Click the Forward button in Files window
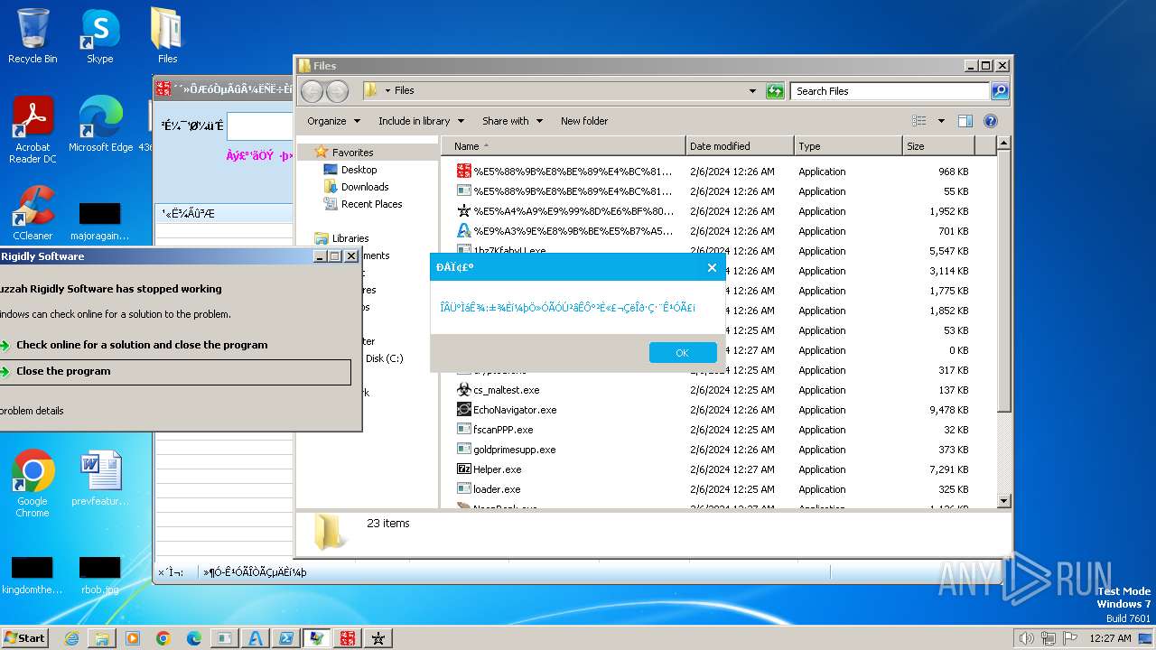The height and width of the screenshot is (650, 1156). pos(337,90)
